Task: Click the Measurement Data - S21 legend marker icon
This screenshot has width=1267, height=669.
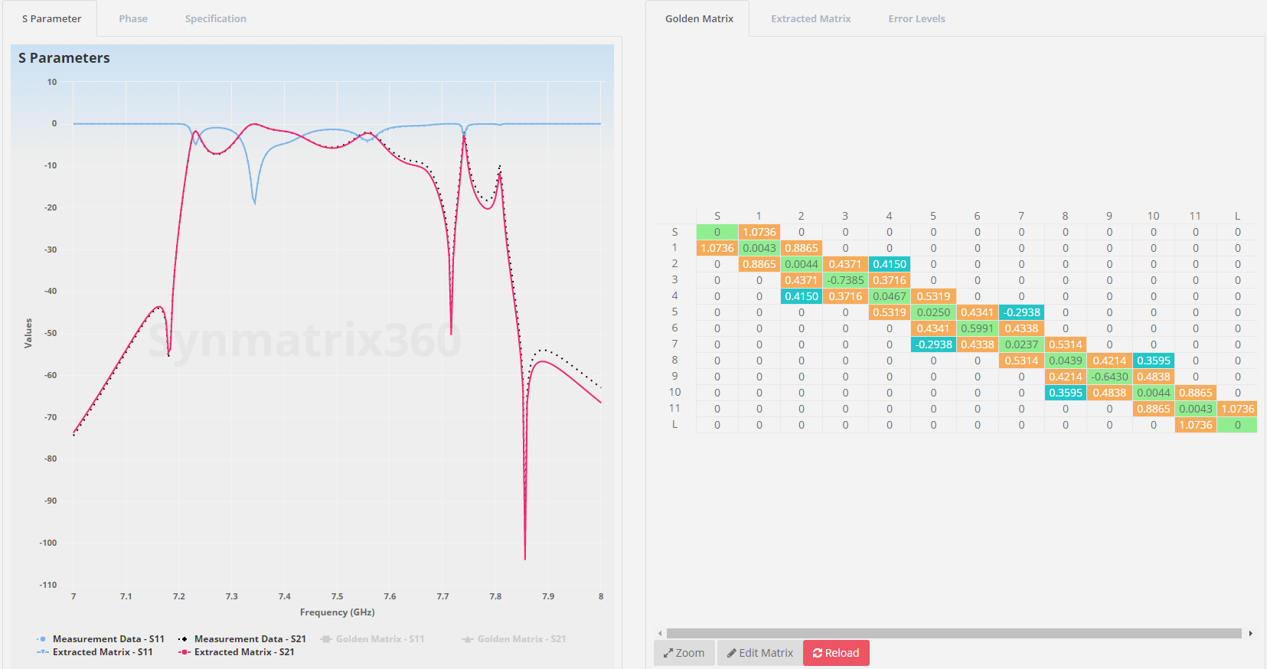Action: (184, 639)
